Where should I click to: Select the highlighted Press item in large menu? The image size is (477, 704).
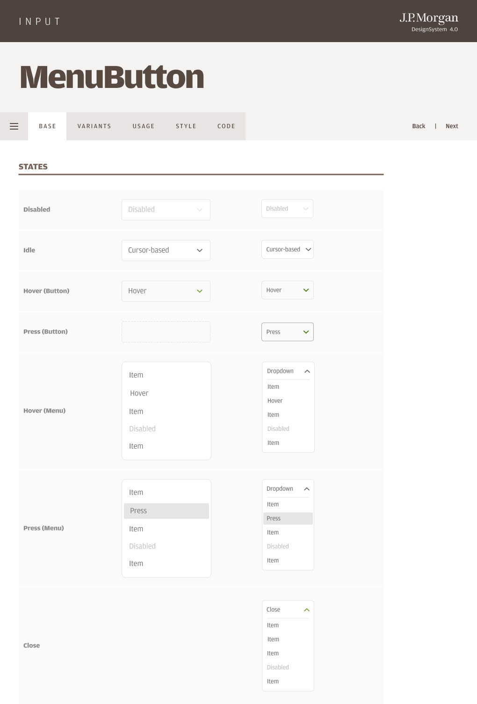[166, 511]
